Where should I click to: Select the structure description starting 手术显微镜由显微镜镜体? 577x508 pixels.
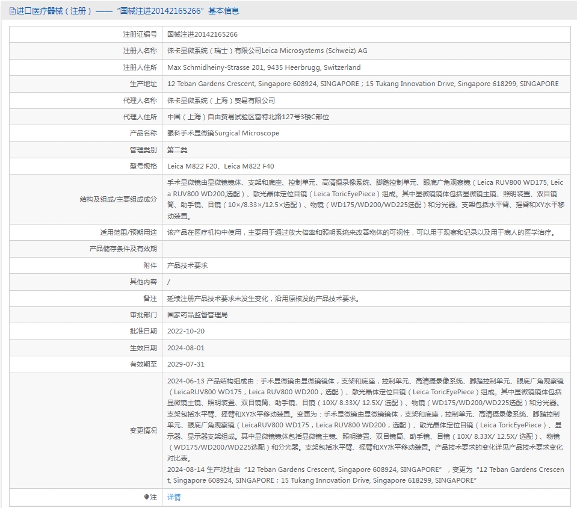click(366, 199)
